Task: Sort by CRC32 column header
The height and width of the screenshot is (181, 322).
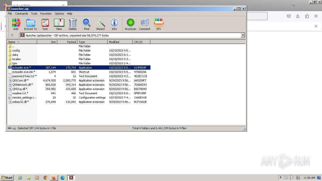Action: tap(142, 42)
